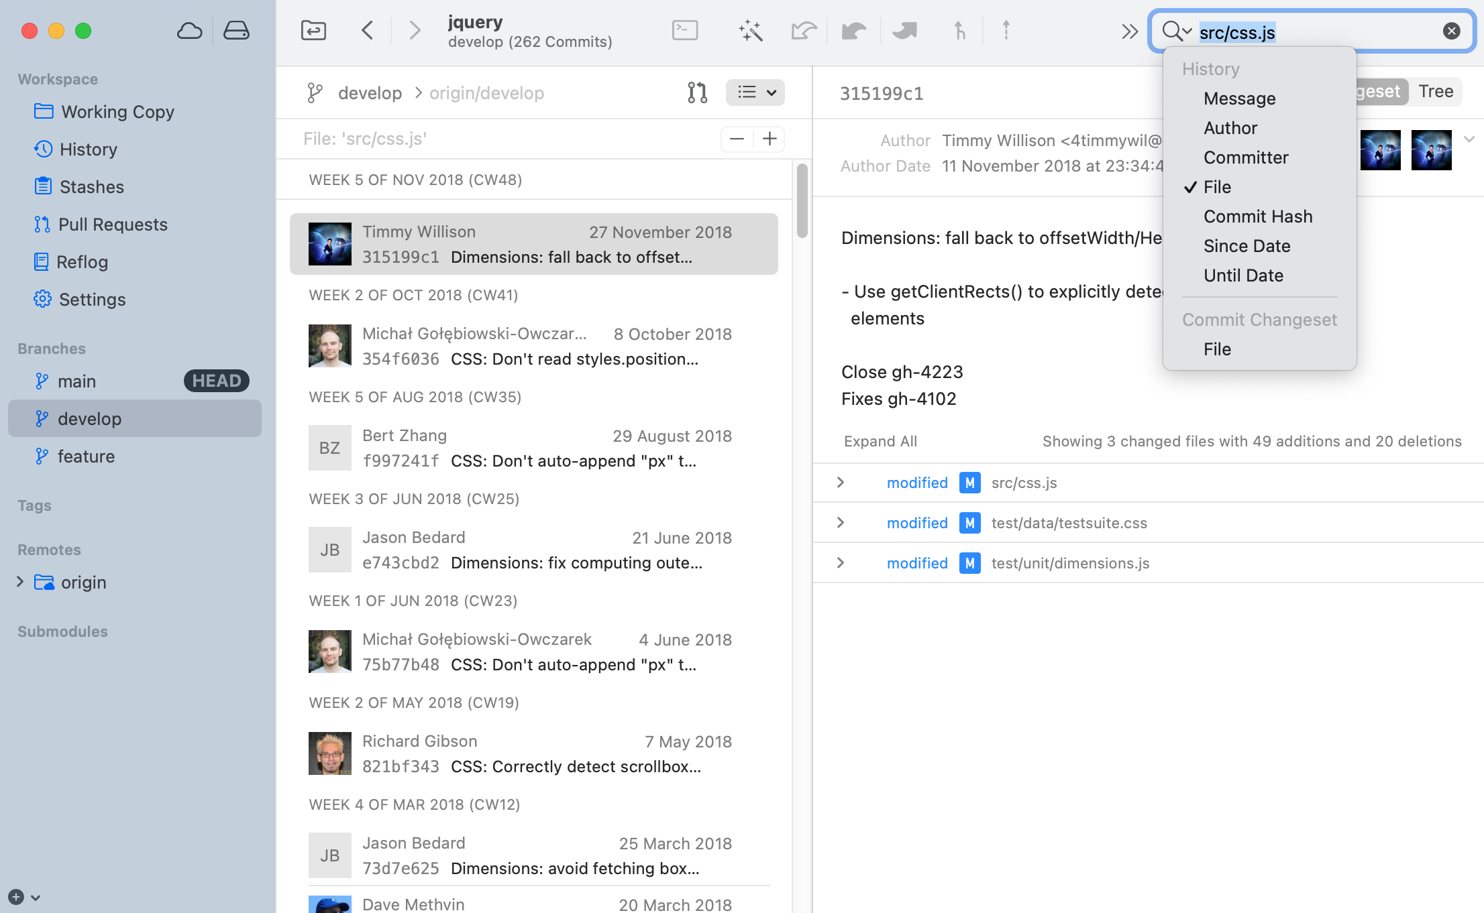The height and width of the screenshot is (913, 1484).
Task: Open the terminal icon in the toolbar
Action: click(x=685, y=31)
